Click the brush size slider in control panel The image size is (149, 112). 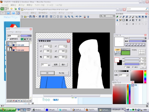(x=138, y=38)
